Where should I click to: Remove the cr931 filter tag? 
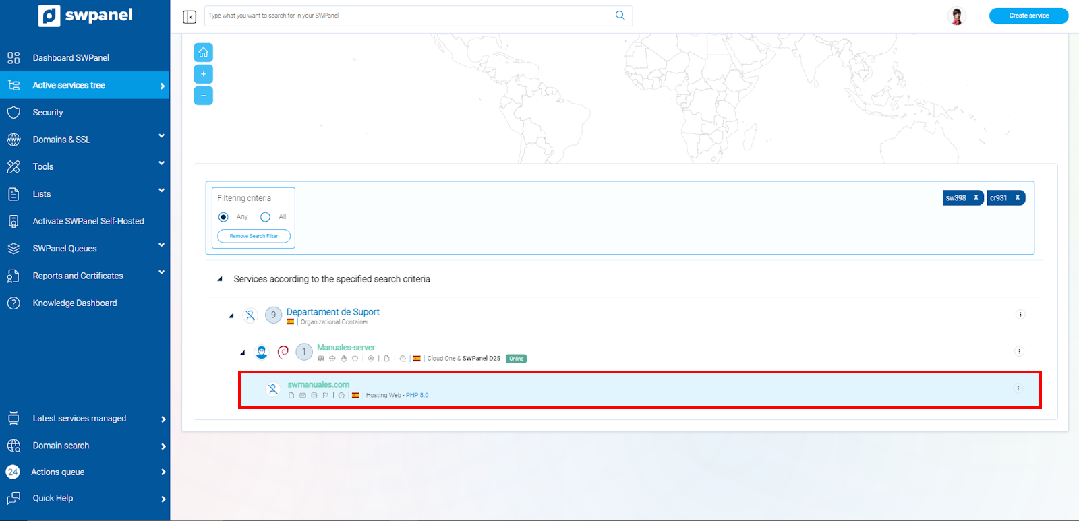pos(1018,197)
